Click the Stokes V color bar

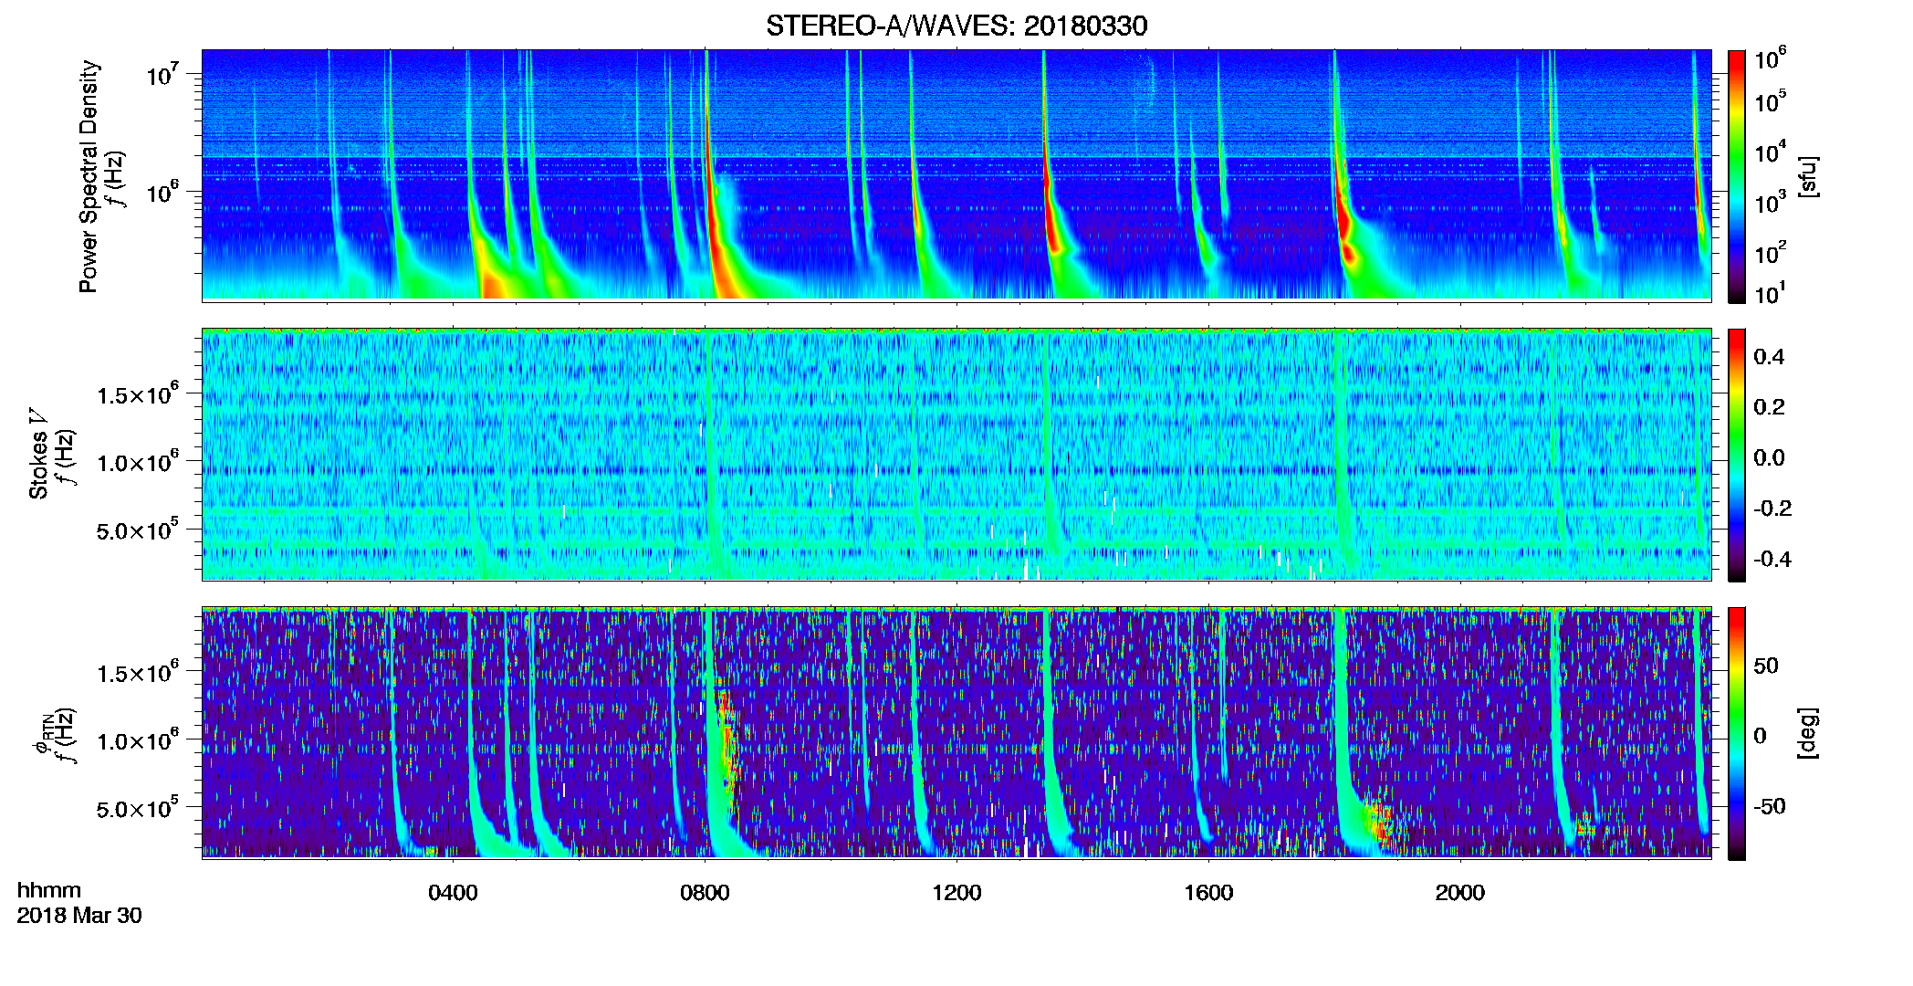1737,455
